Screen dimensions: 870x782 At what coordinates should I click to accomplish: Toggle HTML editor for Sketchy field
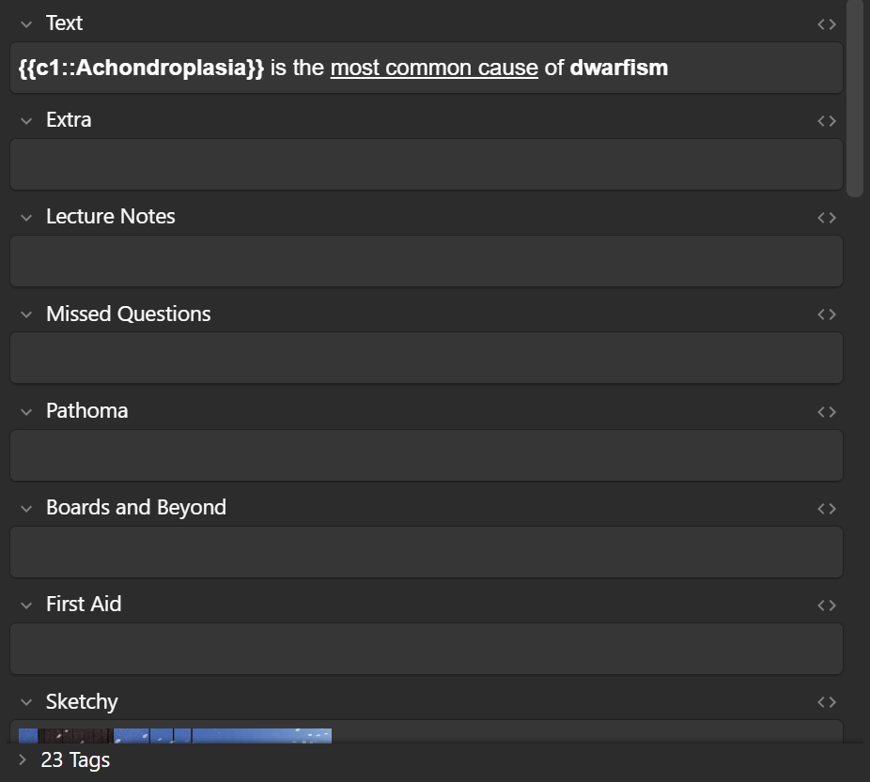point(826,702)
